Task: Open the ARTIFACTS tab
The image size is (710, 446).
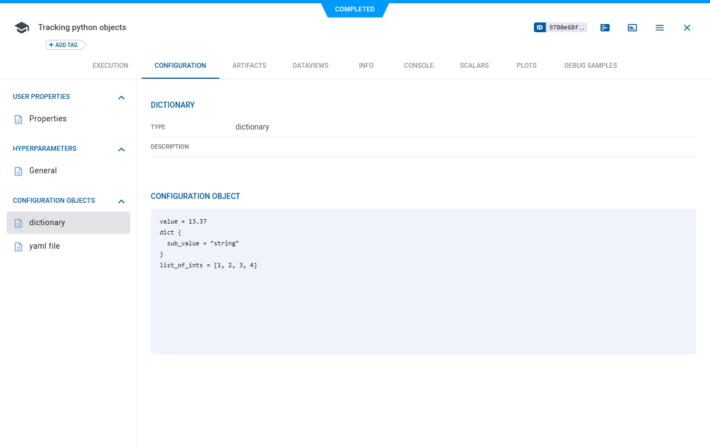Action: [249, 65]
